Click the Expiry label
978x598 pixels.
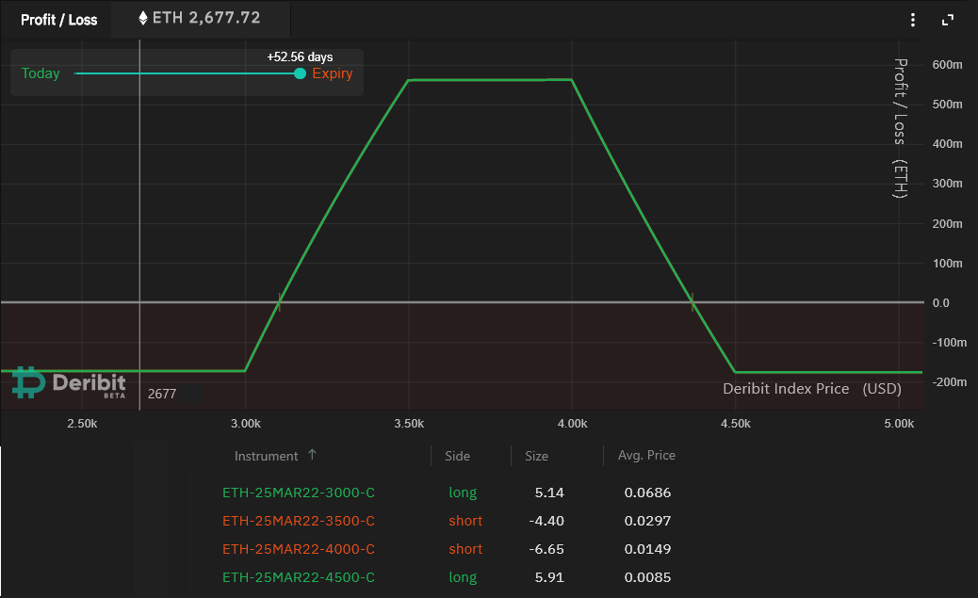click(332, 73)
